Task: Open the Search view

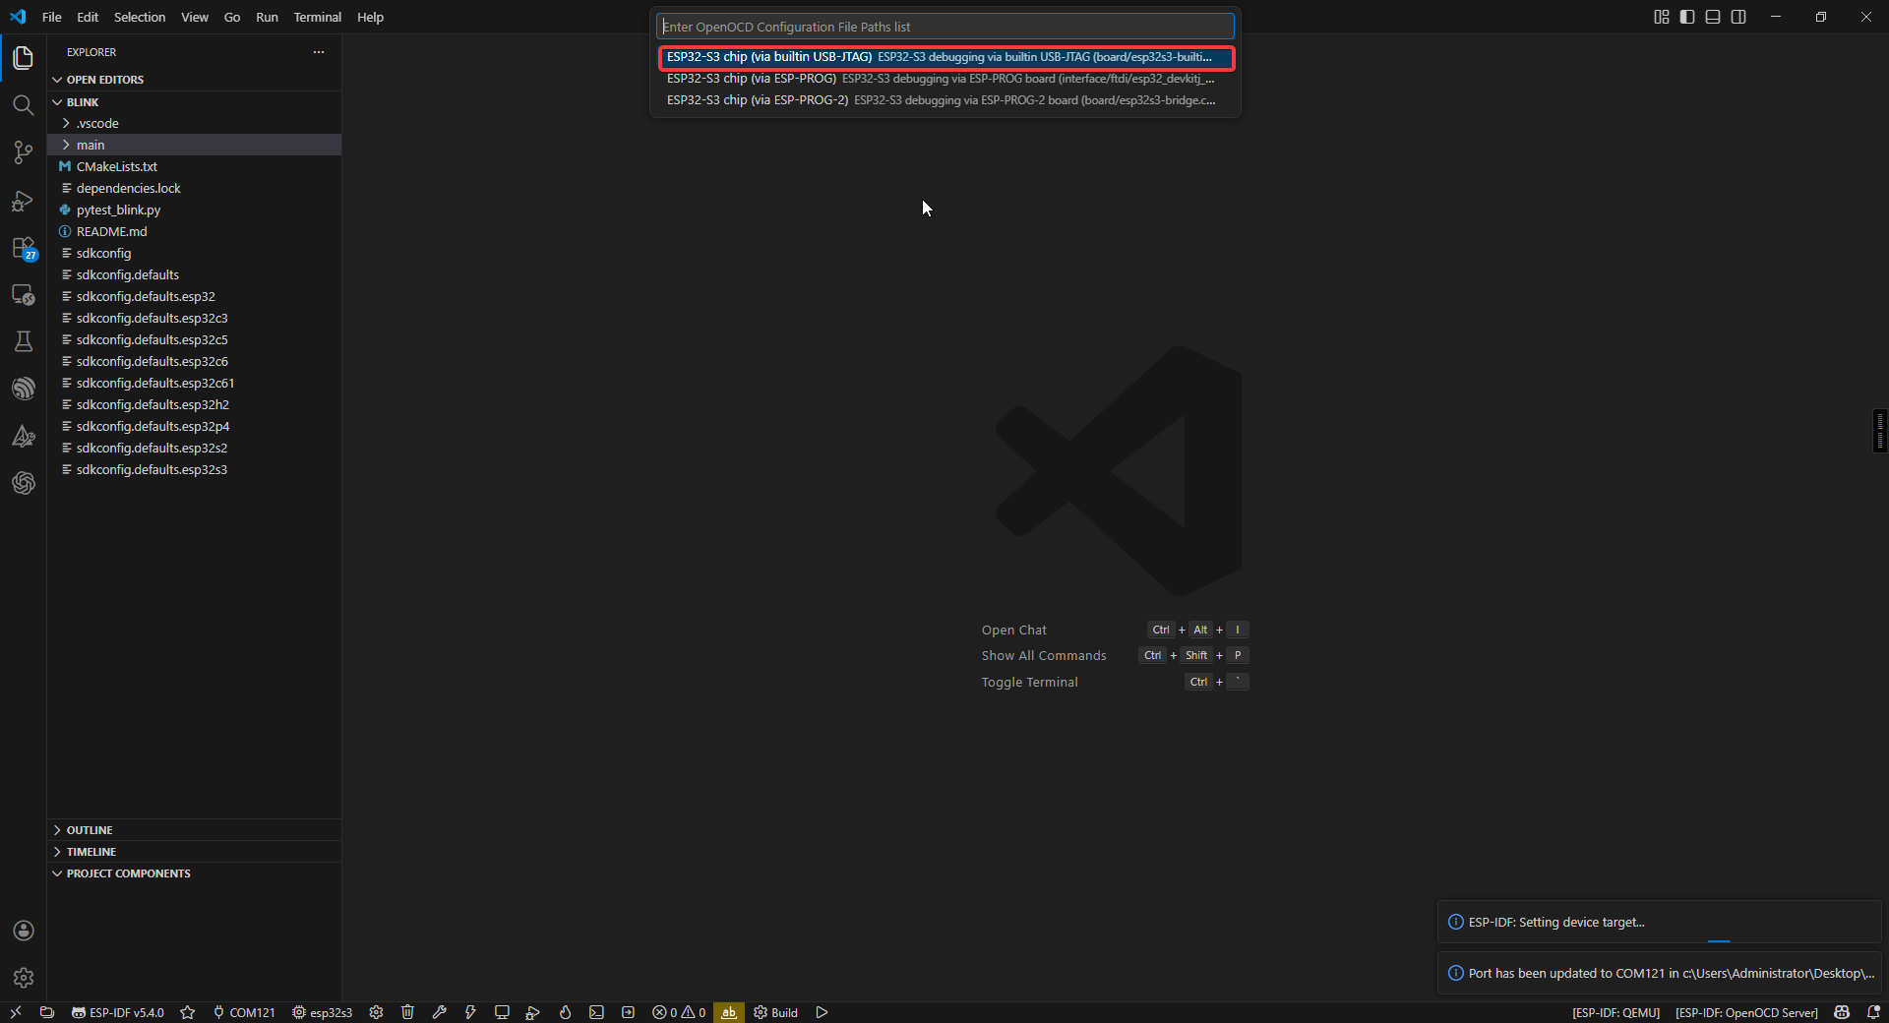Action: (24, 105)
